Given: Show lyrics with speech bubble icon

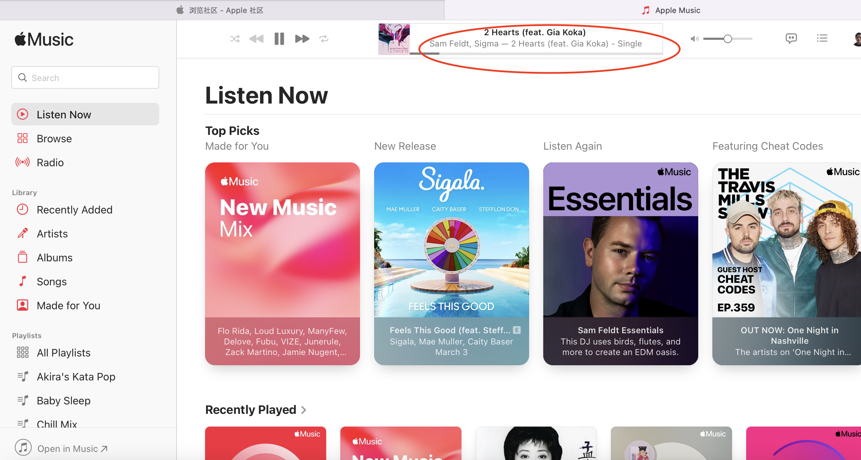Looking at the screenshot, I should [791, 38].
